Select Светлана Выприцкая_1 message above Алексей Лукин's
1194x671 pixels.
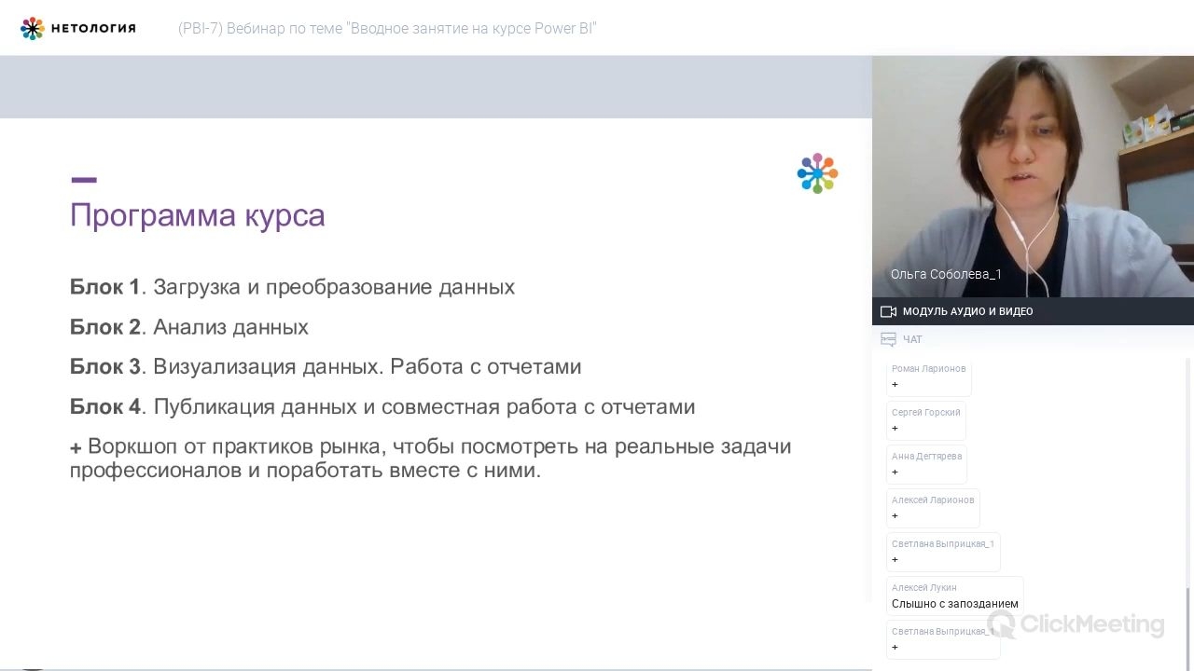[x=943, y=552]
